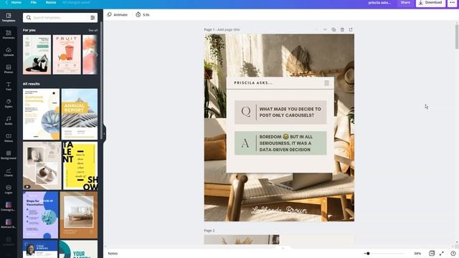
Task: Open template search filters icon
Action: click(x=93, y=18)
